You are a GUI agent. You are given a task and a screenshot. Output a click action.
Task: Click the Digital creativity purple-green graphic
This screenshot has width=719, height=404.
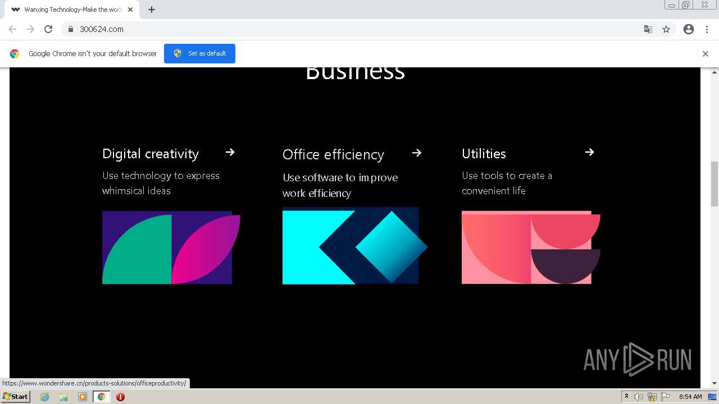tap(171, 247)
